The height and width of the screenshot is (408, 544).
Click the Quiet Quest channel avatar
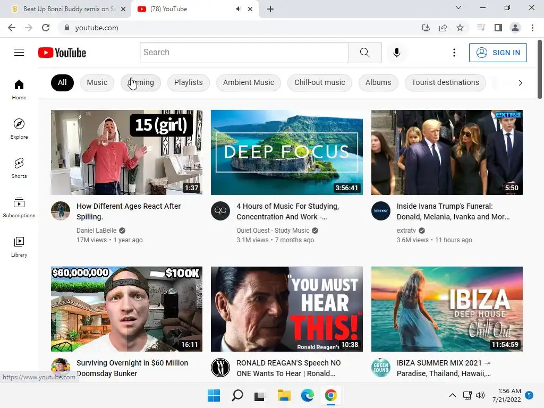coord(220,210)
